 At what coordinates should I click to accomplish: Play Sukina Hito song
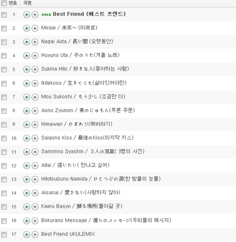(27, 69)
